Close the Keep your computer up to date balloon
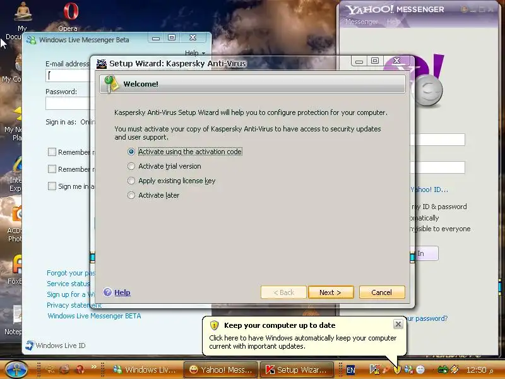 398,324
